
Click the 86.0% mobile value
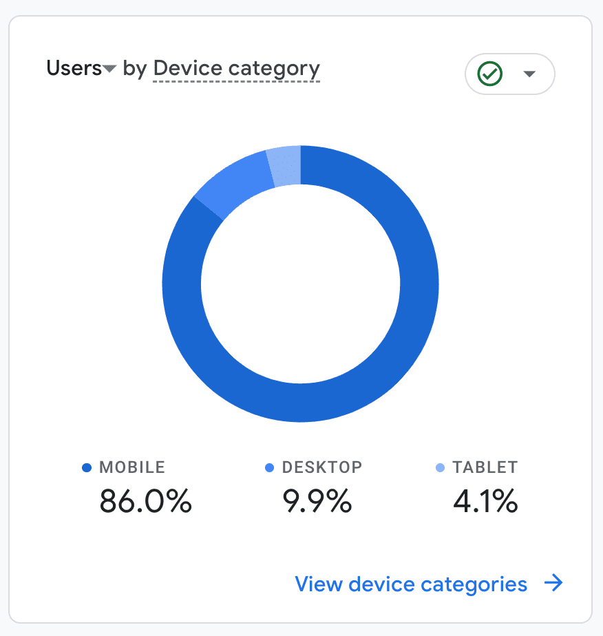coord(145,501)
